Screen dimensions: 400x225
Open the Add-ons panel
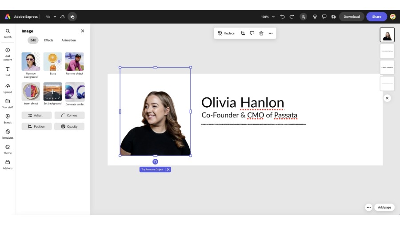pyautogui.click(x=8, y=165)
